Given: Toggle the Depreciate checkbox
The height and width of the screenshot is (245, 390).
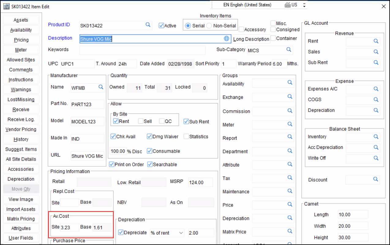Looking at the screenshot, I should click(121, 232).
